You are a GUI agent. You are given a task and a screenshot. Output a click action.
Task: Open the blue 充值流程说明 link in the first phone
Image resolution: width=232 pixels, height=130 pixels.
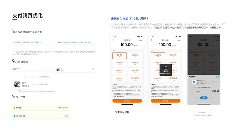[x=129, y=93]
